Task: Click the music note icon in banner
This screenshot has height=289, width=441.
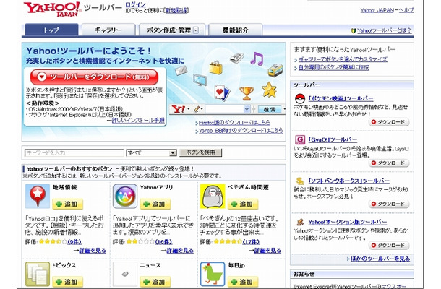Action: [x=257, y=59]
